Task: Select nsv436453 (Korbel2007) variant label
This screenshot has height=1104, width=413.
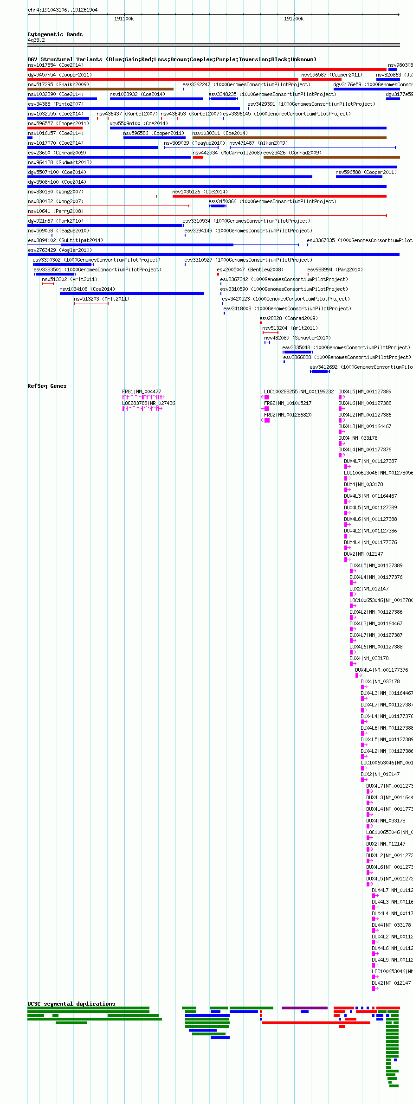Action: click(x=191, y=114)
